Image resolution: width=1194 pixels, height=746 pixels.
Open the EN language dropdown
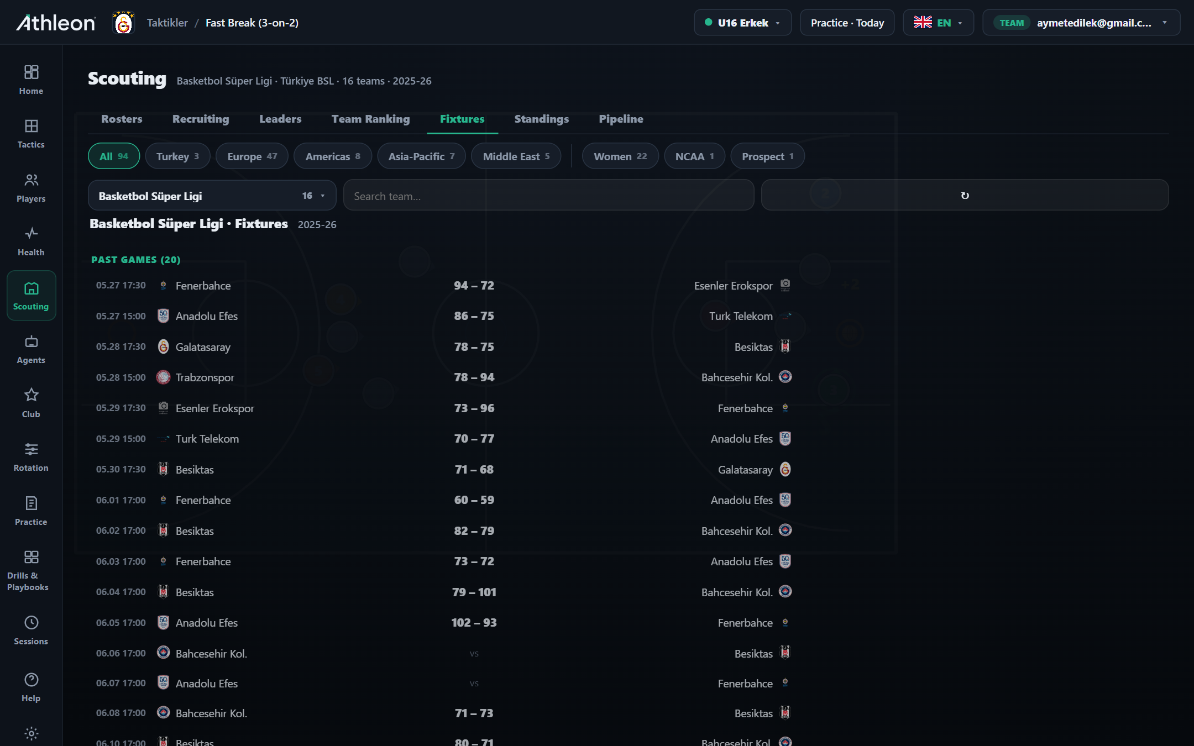(x=938, y=23)
